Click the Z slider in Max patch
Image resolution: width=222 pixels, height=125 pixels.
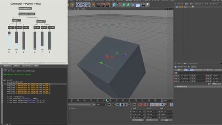(x=24, y=41)
